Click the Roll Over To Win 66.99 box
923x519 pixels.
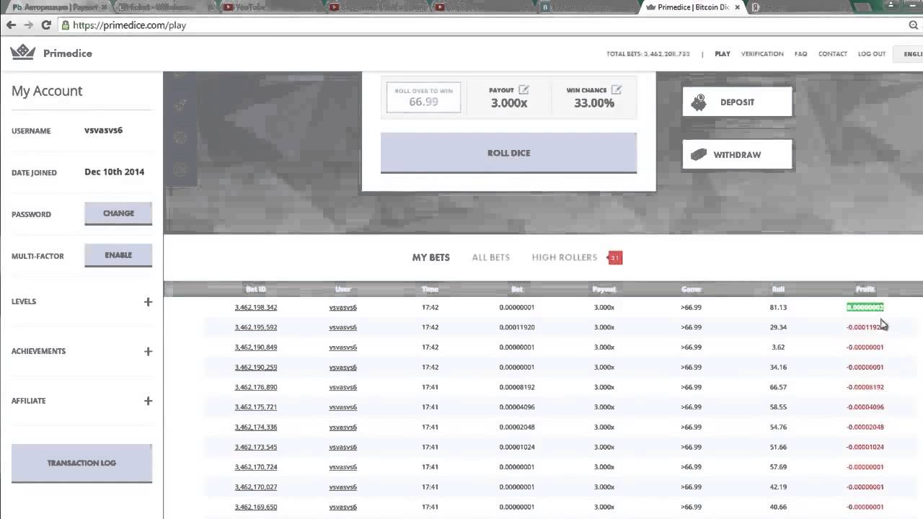point(423,98)
